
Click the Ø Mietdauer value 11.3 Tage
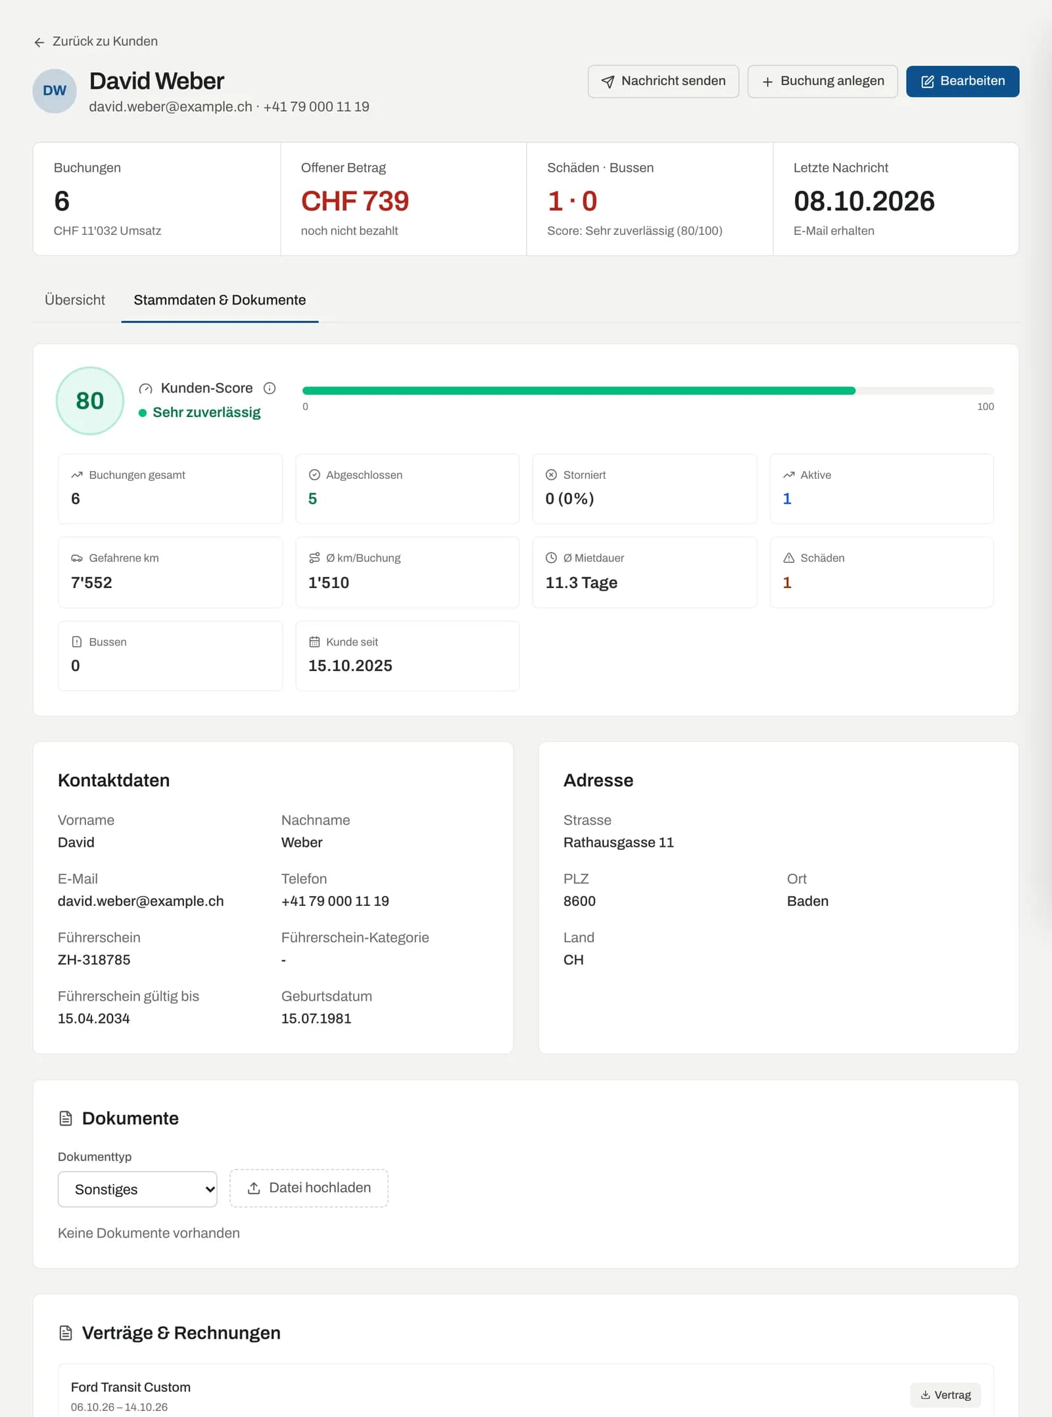pyautogui.click(x=581, y=583)
